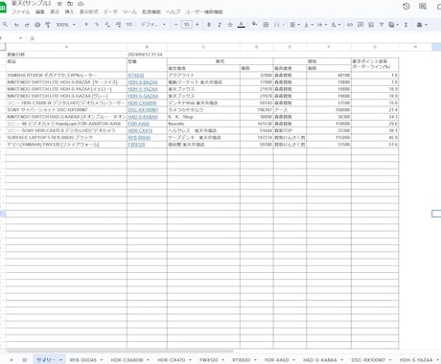Screen dimensions: 441x364
Task: Open text wrapping dropdown
Action: tap(322, 25)
